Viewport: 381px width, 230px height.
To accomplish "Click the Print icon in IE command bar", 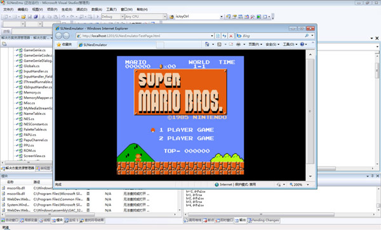I will coord(238,44).
